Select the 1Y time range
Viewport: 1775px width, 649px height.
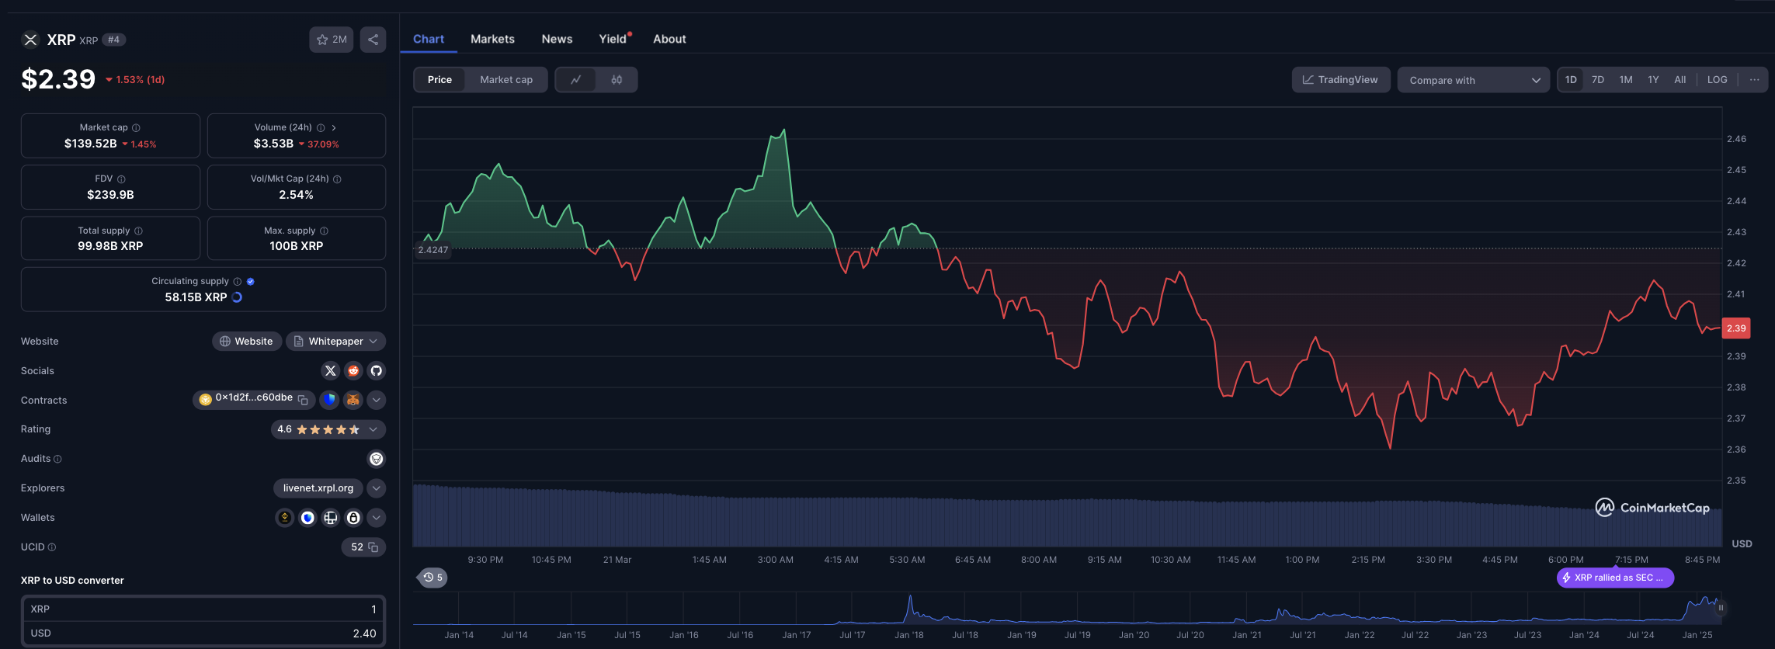pyautogui.click(x=1653, y=80)
